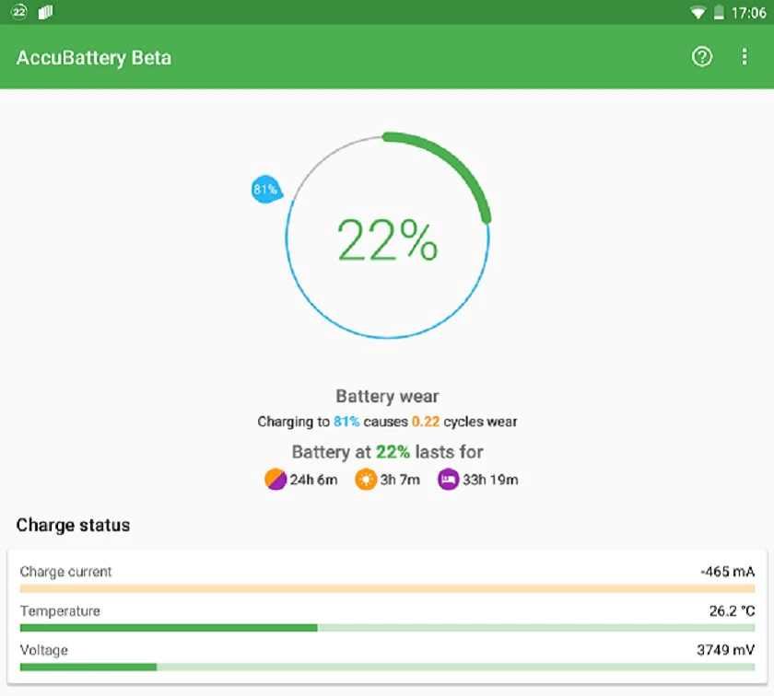Tap the Battery wear heading
This screenshot has width=774, height=696.
[388, 396]
